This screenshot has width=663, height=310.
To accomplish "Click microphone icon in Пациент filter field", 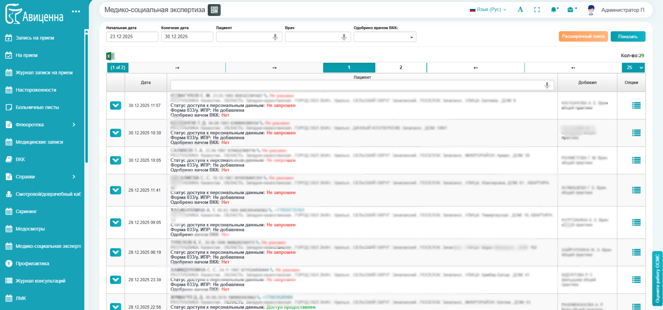I will point(275,37).
